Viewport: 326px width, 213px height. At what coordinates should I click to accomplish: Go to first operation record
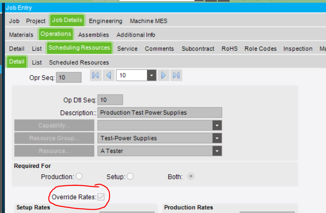[95, 75]
